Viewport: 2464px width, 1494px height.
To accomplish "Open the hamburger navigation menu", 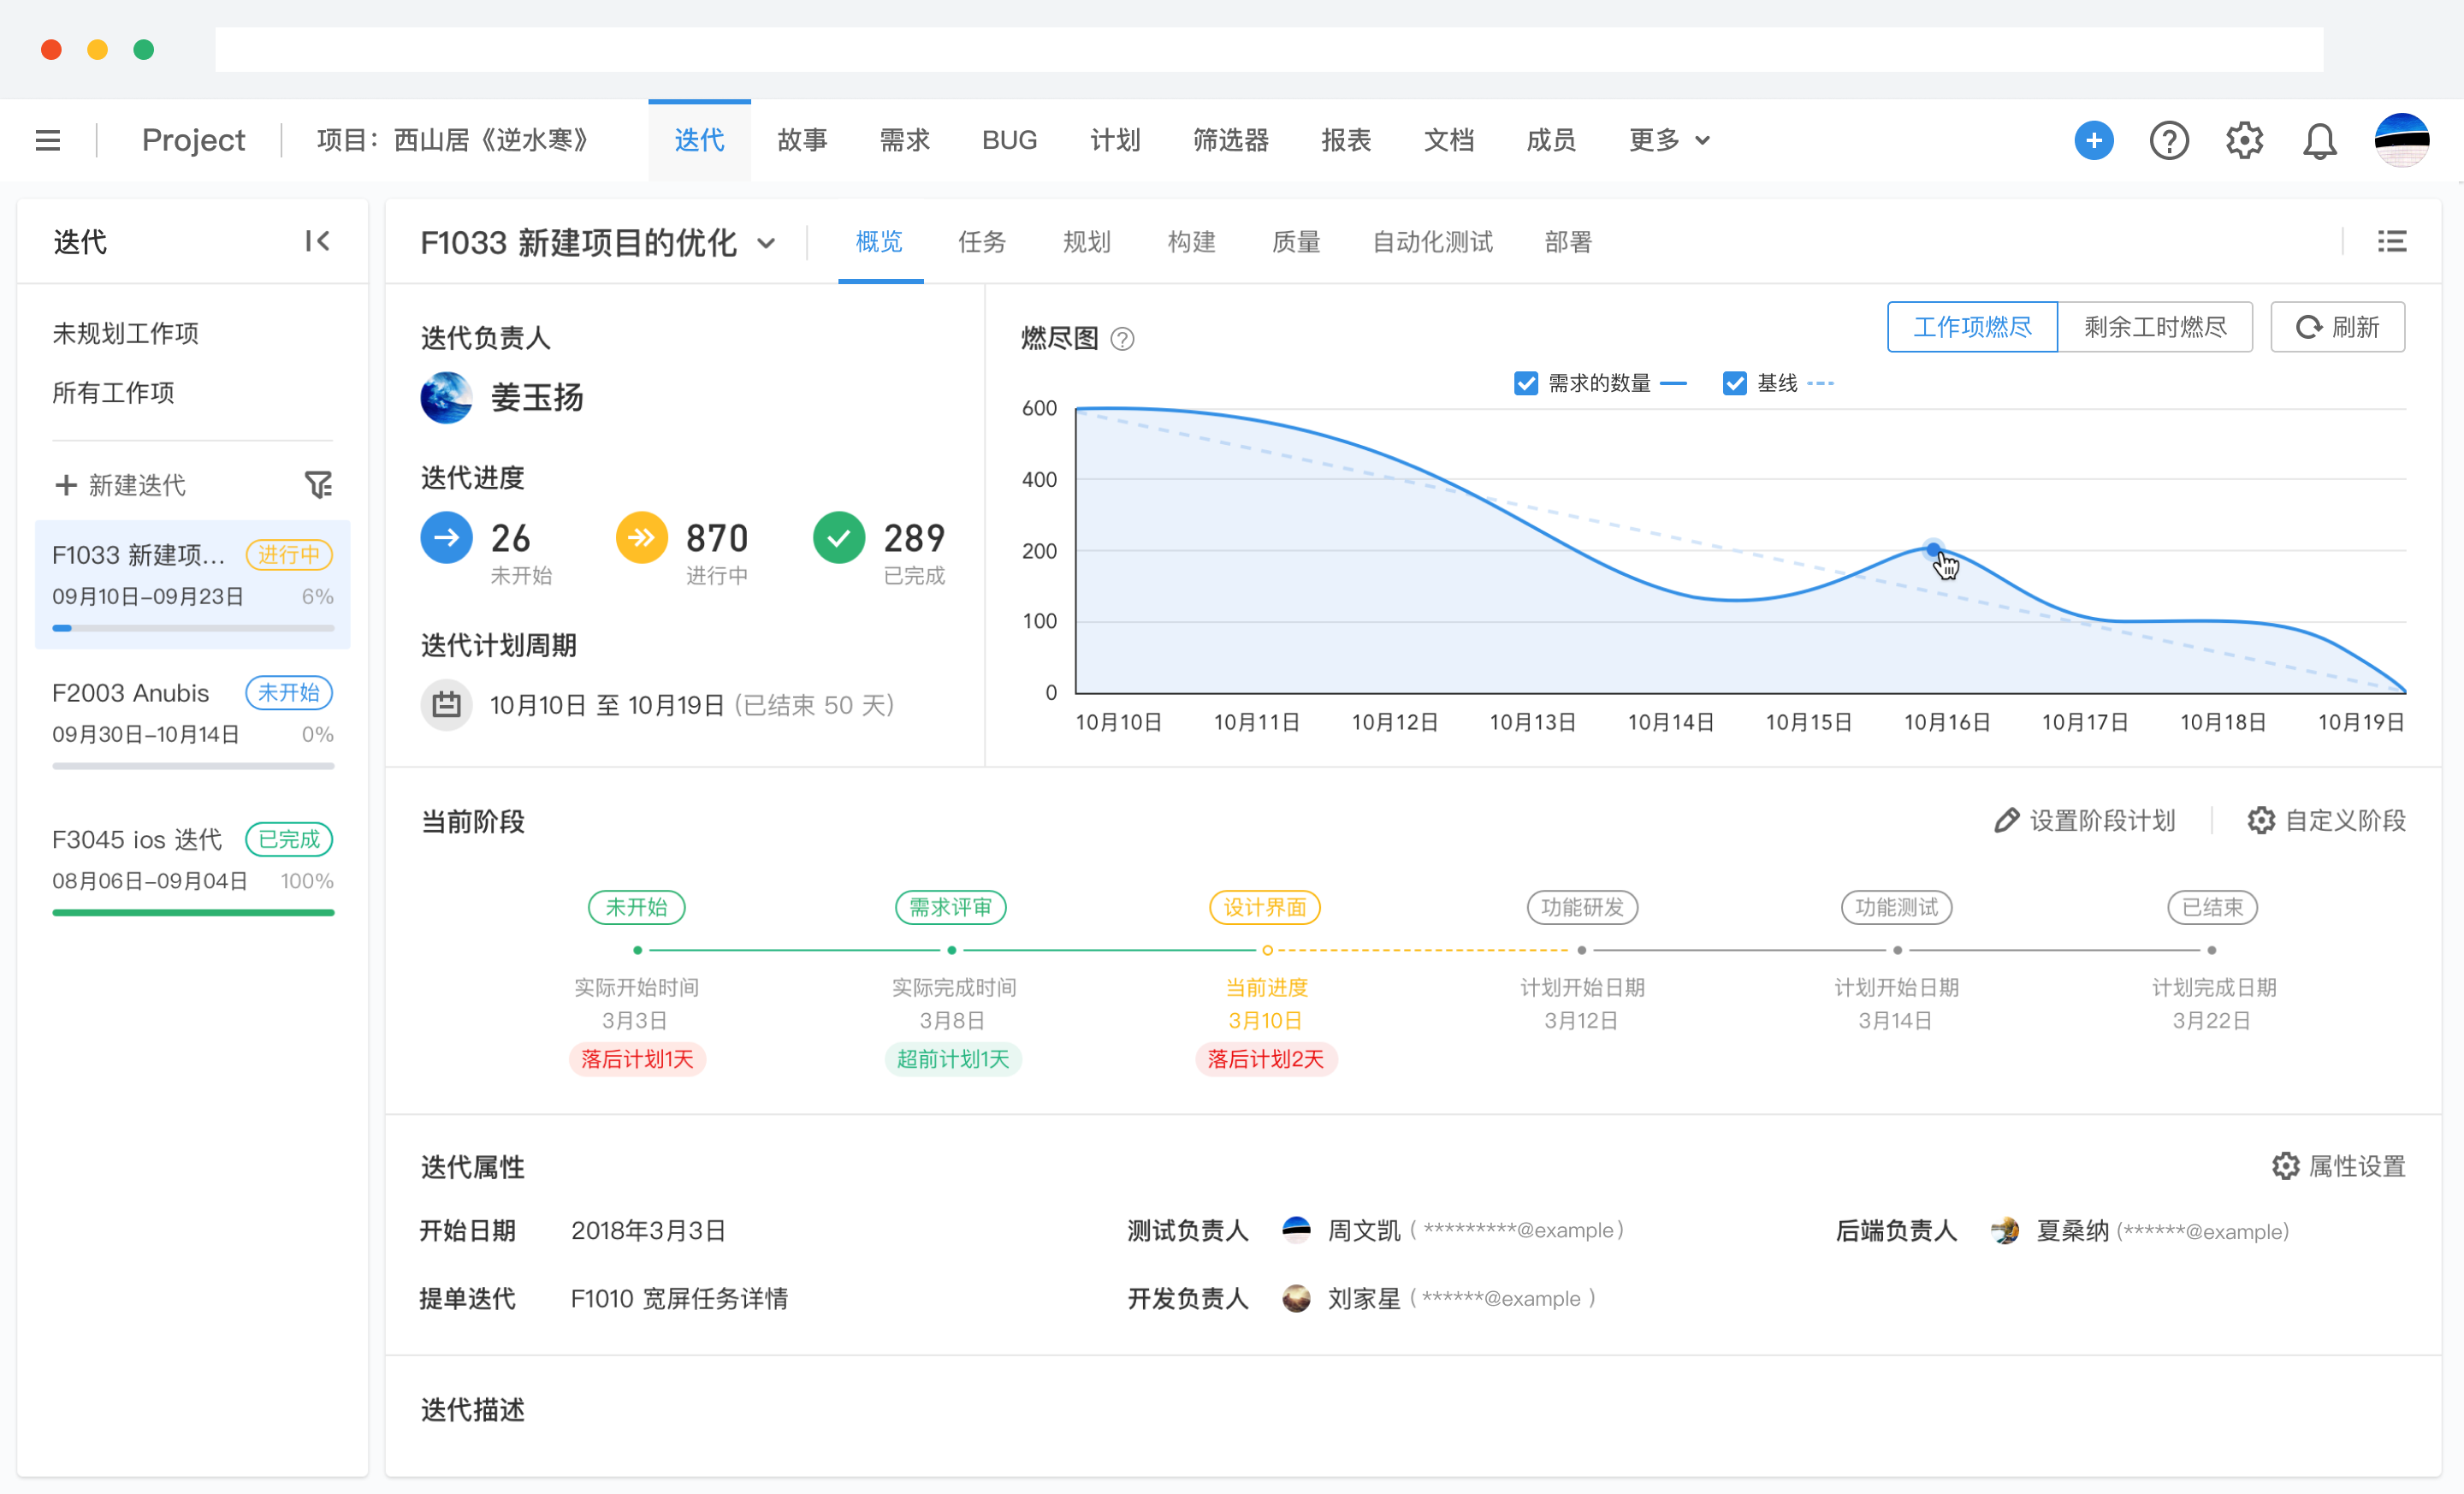I will tap(47, 140).
